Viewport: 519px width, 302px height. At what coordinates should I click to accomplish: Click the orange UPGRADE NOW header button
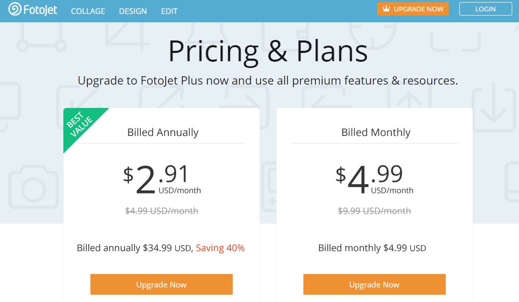(x=412, y=9)
